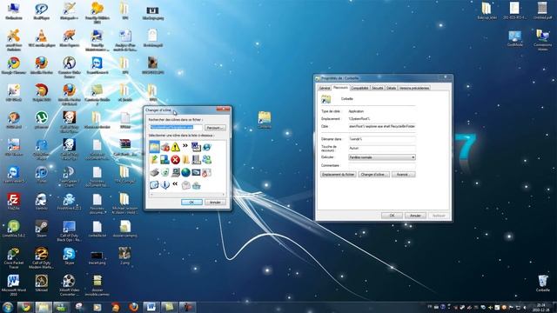Select the blue info shield icon
This screenshot has height=313, width=557.
[164, 185]
